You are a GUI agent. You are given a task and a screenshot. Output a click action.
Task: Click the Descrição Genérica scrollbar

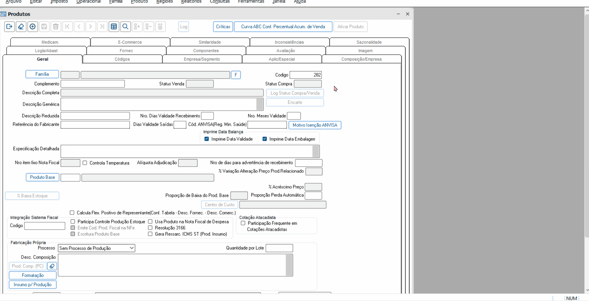pyautogui.click(x=260, y=104)
